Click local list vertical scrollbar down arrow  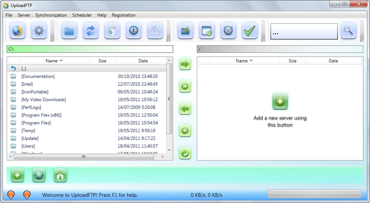[x=169, y=150]
